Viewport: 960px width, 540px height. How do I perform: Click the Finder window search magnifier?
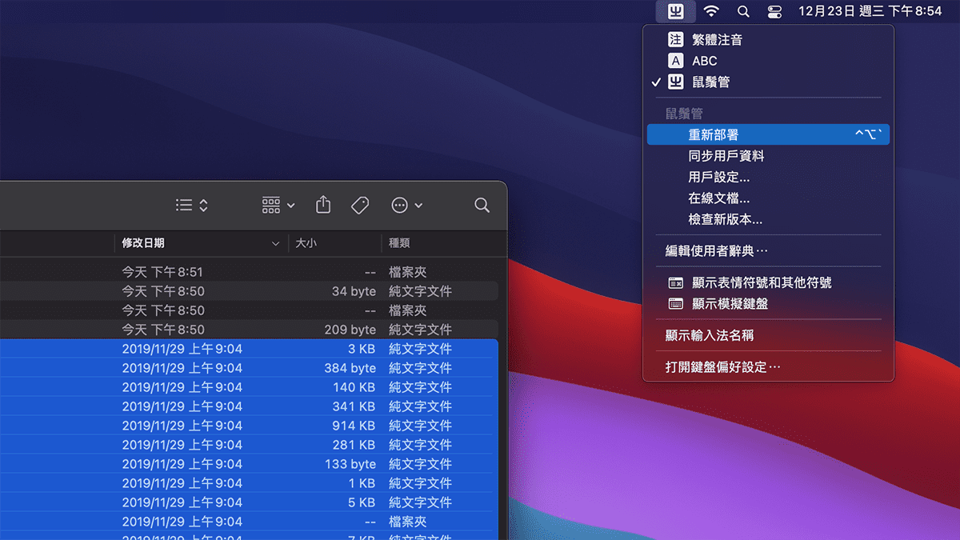[x=482, y=206]
